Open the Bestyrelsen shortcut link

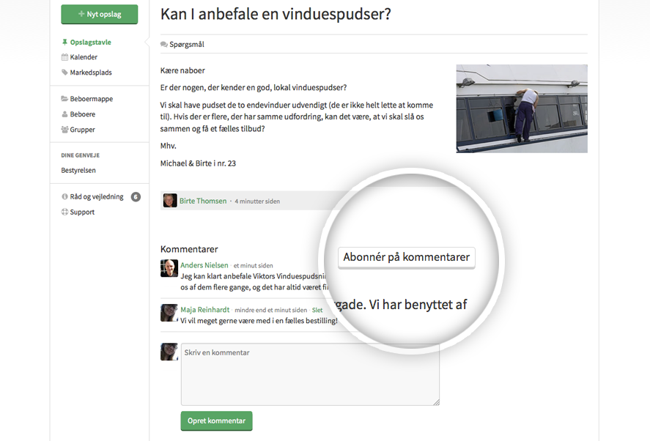[x=78, y=170]
